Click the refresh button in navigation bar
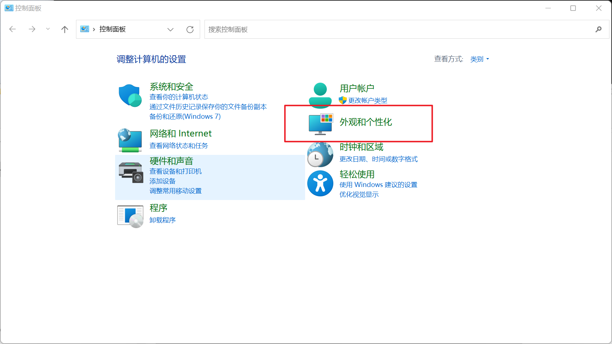 (190, 29)
